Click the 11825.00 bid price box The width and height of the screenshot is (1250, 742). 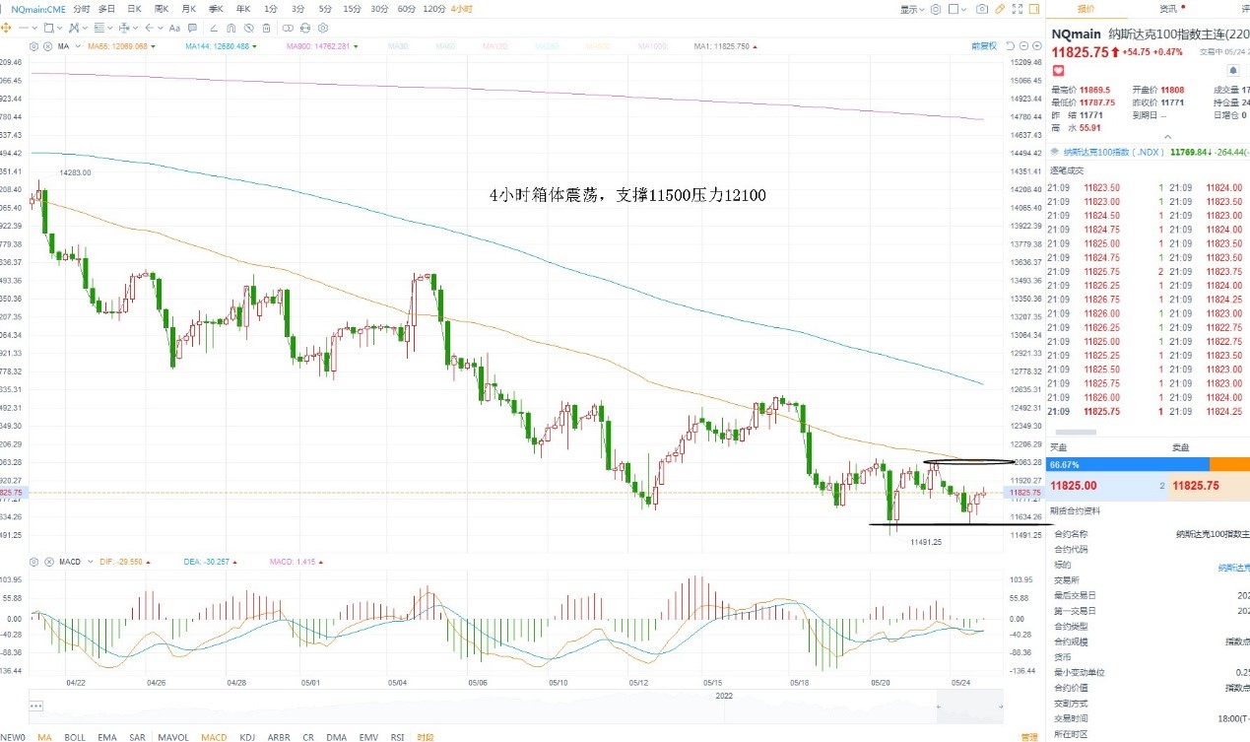tap(1108, 486)
